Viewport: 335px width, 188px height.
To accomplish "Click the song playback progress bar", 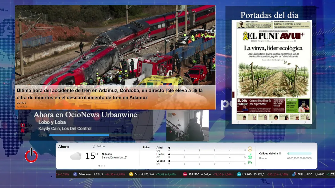I will point(91,135).
